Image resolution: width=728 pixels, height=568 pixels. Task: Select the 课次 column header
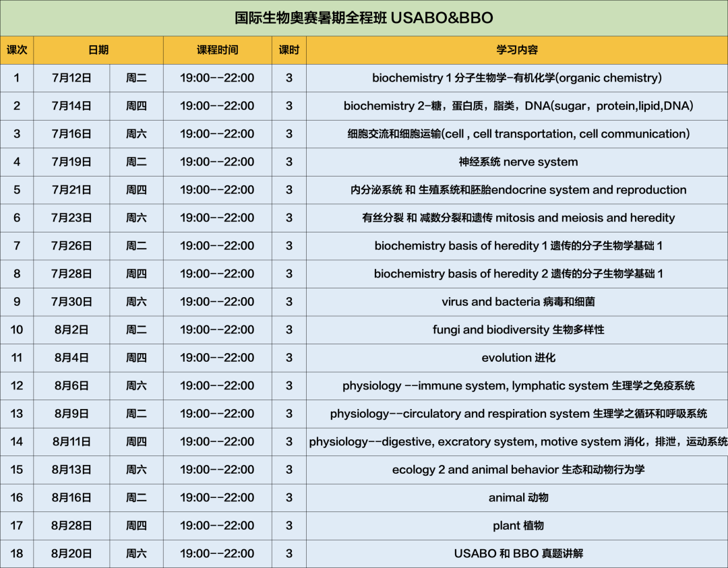(x=17, y=50)
